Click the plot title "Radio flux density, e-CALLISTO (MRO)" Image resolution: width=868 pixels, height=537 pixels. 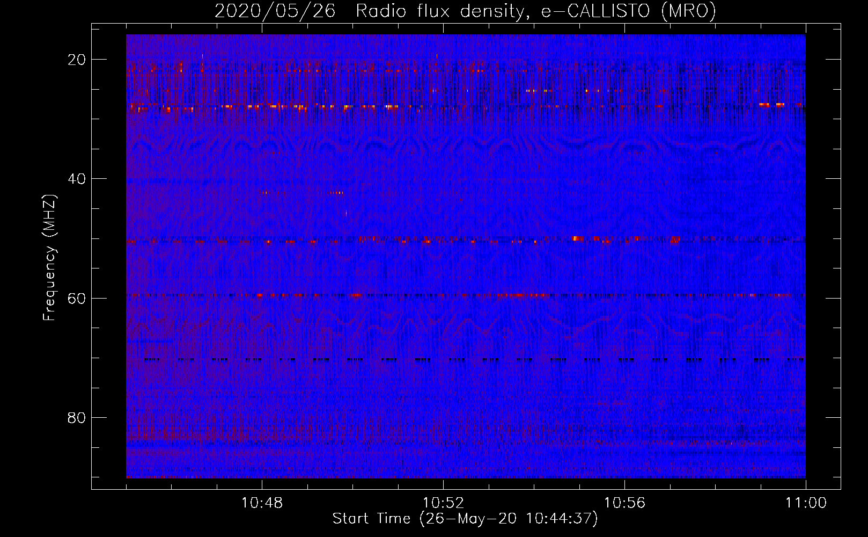(x=536, y=11)
